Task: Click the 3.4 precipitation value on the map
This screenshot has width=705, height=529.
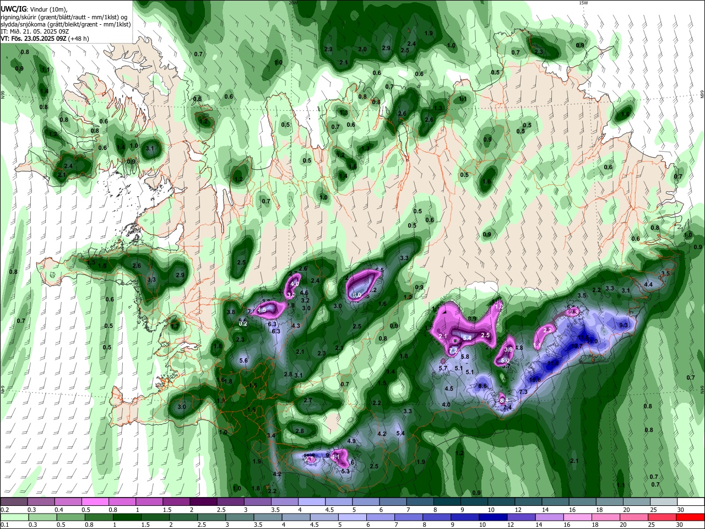Action: coord(271,436)
